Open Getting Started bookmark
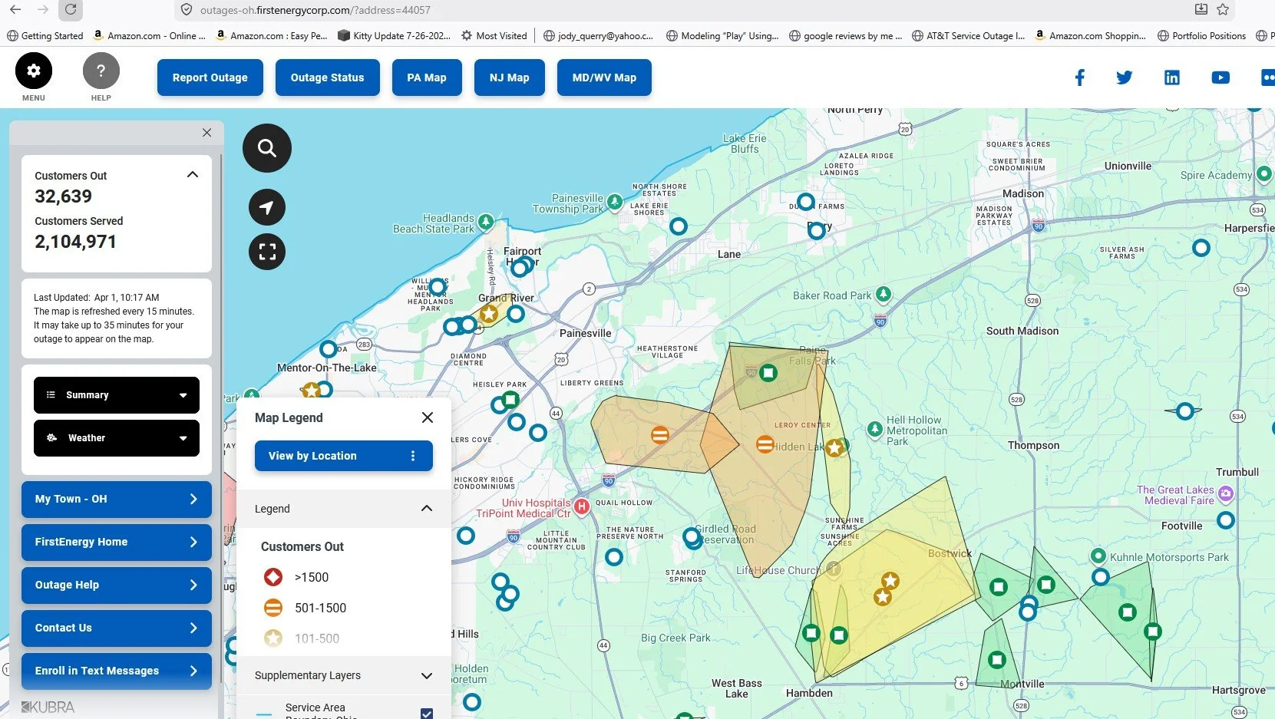This screenshot has height=719, width=1275. coord(45,35)
